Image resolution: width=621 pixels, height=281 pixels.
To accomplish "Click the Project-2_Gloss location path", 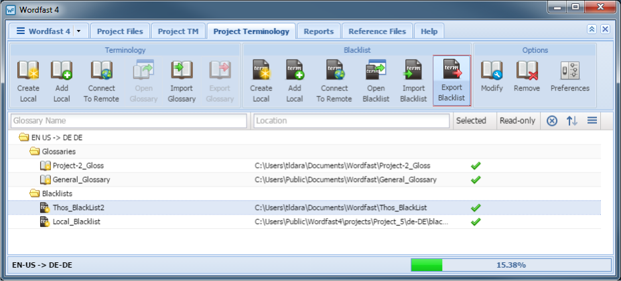I will (x=342, y=165).
